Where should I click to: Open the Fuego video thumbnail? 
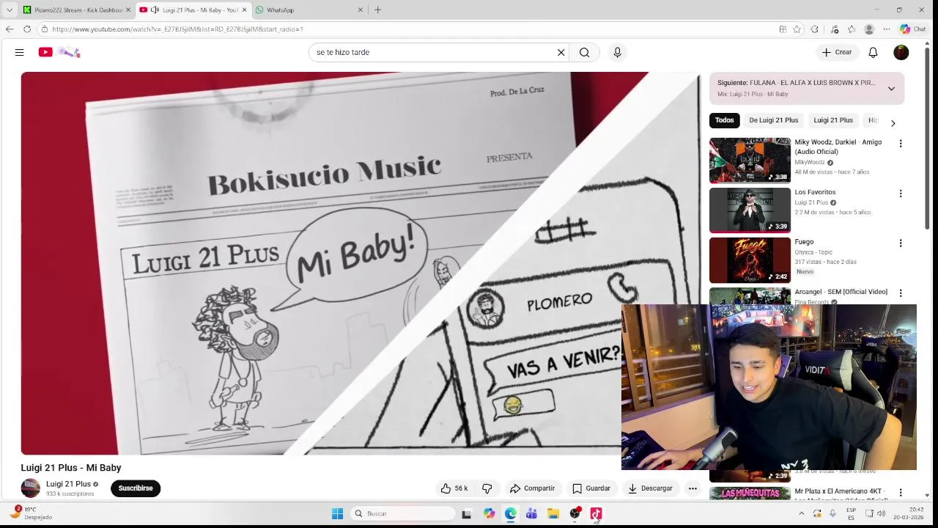point(750,260)
